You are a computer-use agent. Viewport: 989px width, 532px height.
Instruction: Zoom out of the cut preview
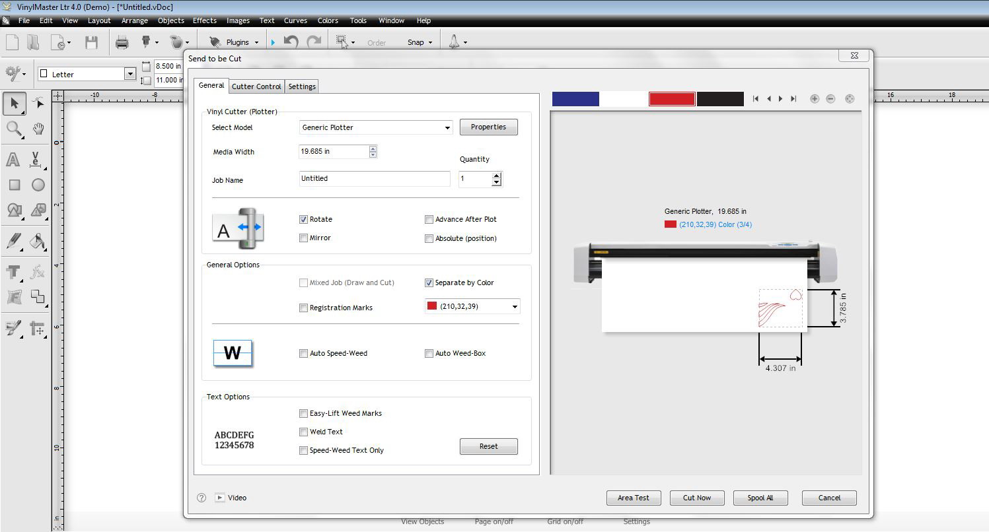pos(830,99)
